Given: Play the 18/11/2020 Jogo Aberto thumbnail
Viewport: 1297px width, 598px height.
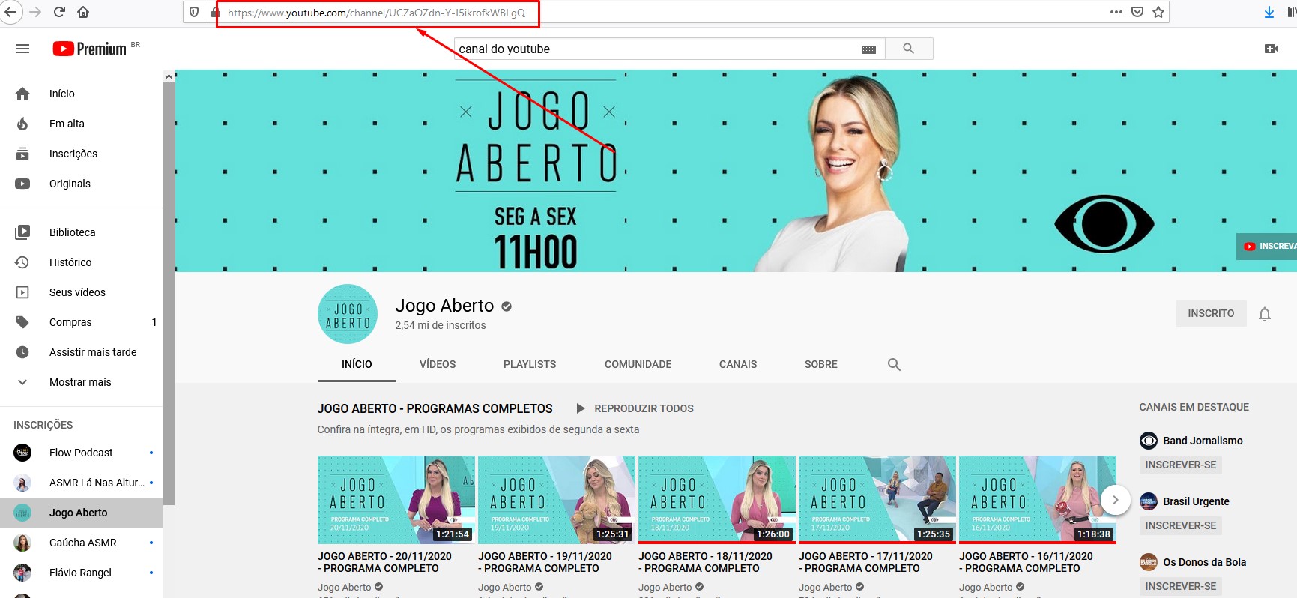Looking at the screenshot, I should [x=717, y=500].
